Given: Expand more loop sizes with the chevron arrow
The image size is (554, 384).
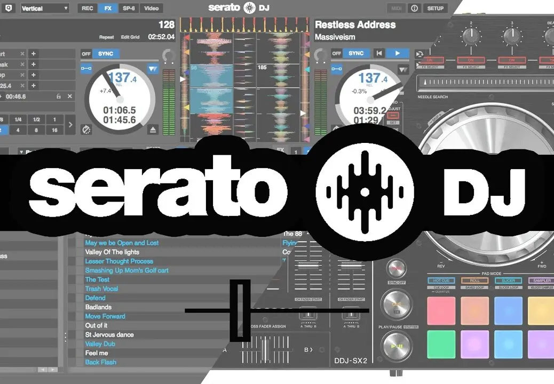Looking at the screenshot, I should point(70,125).
